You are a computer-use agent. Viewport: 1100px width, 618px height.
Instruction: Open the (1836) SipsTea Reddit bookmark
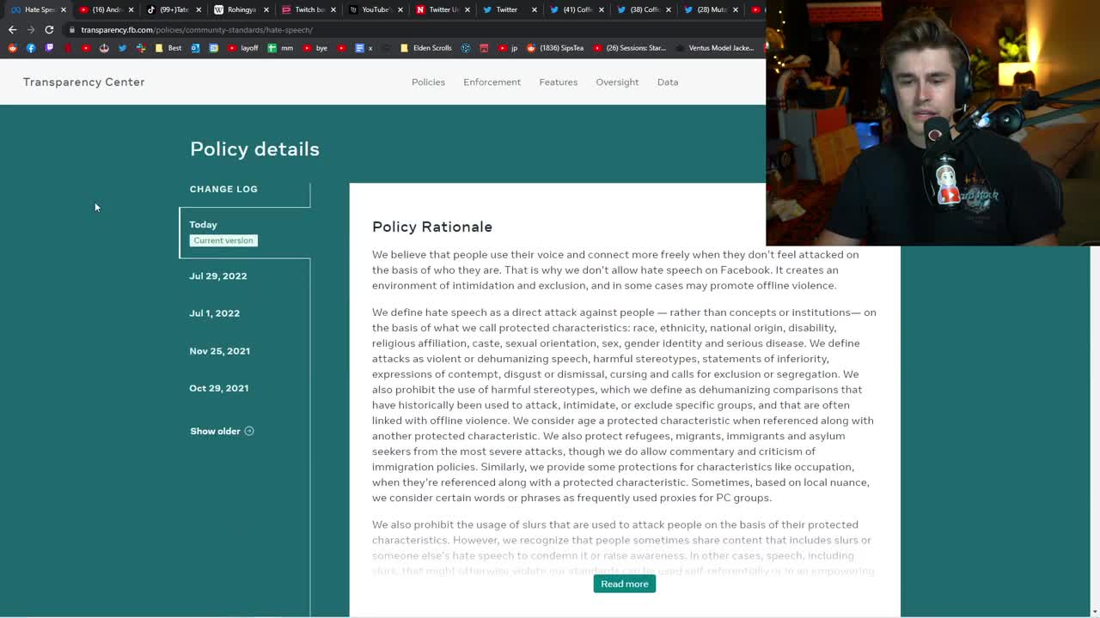[x=555, y=48]
